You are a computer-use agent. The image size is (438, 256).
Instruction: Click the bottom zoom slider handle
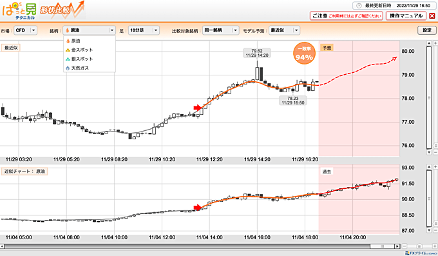[x=419, y=246]
